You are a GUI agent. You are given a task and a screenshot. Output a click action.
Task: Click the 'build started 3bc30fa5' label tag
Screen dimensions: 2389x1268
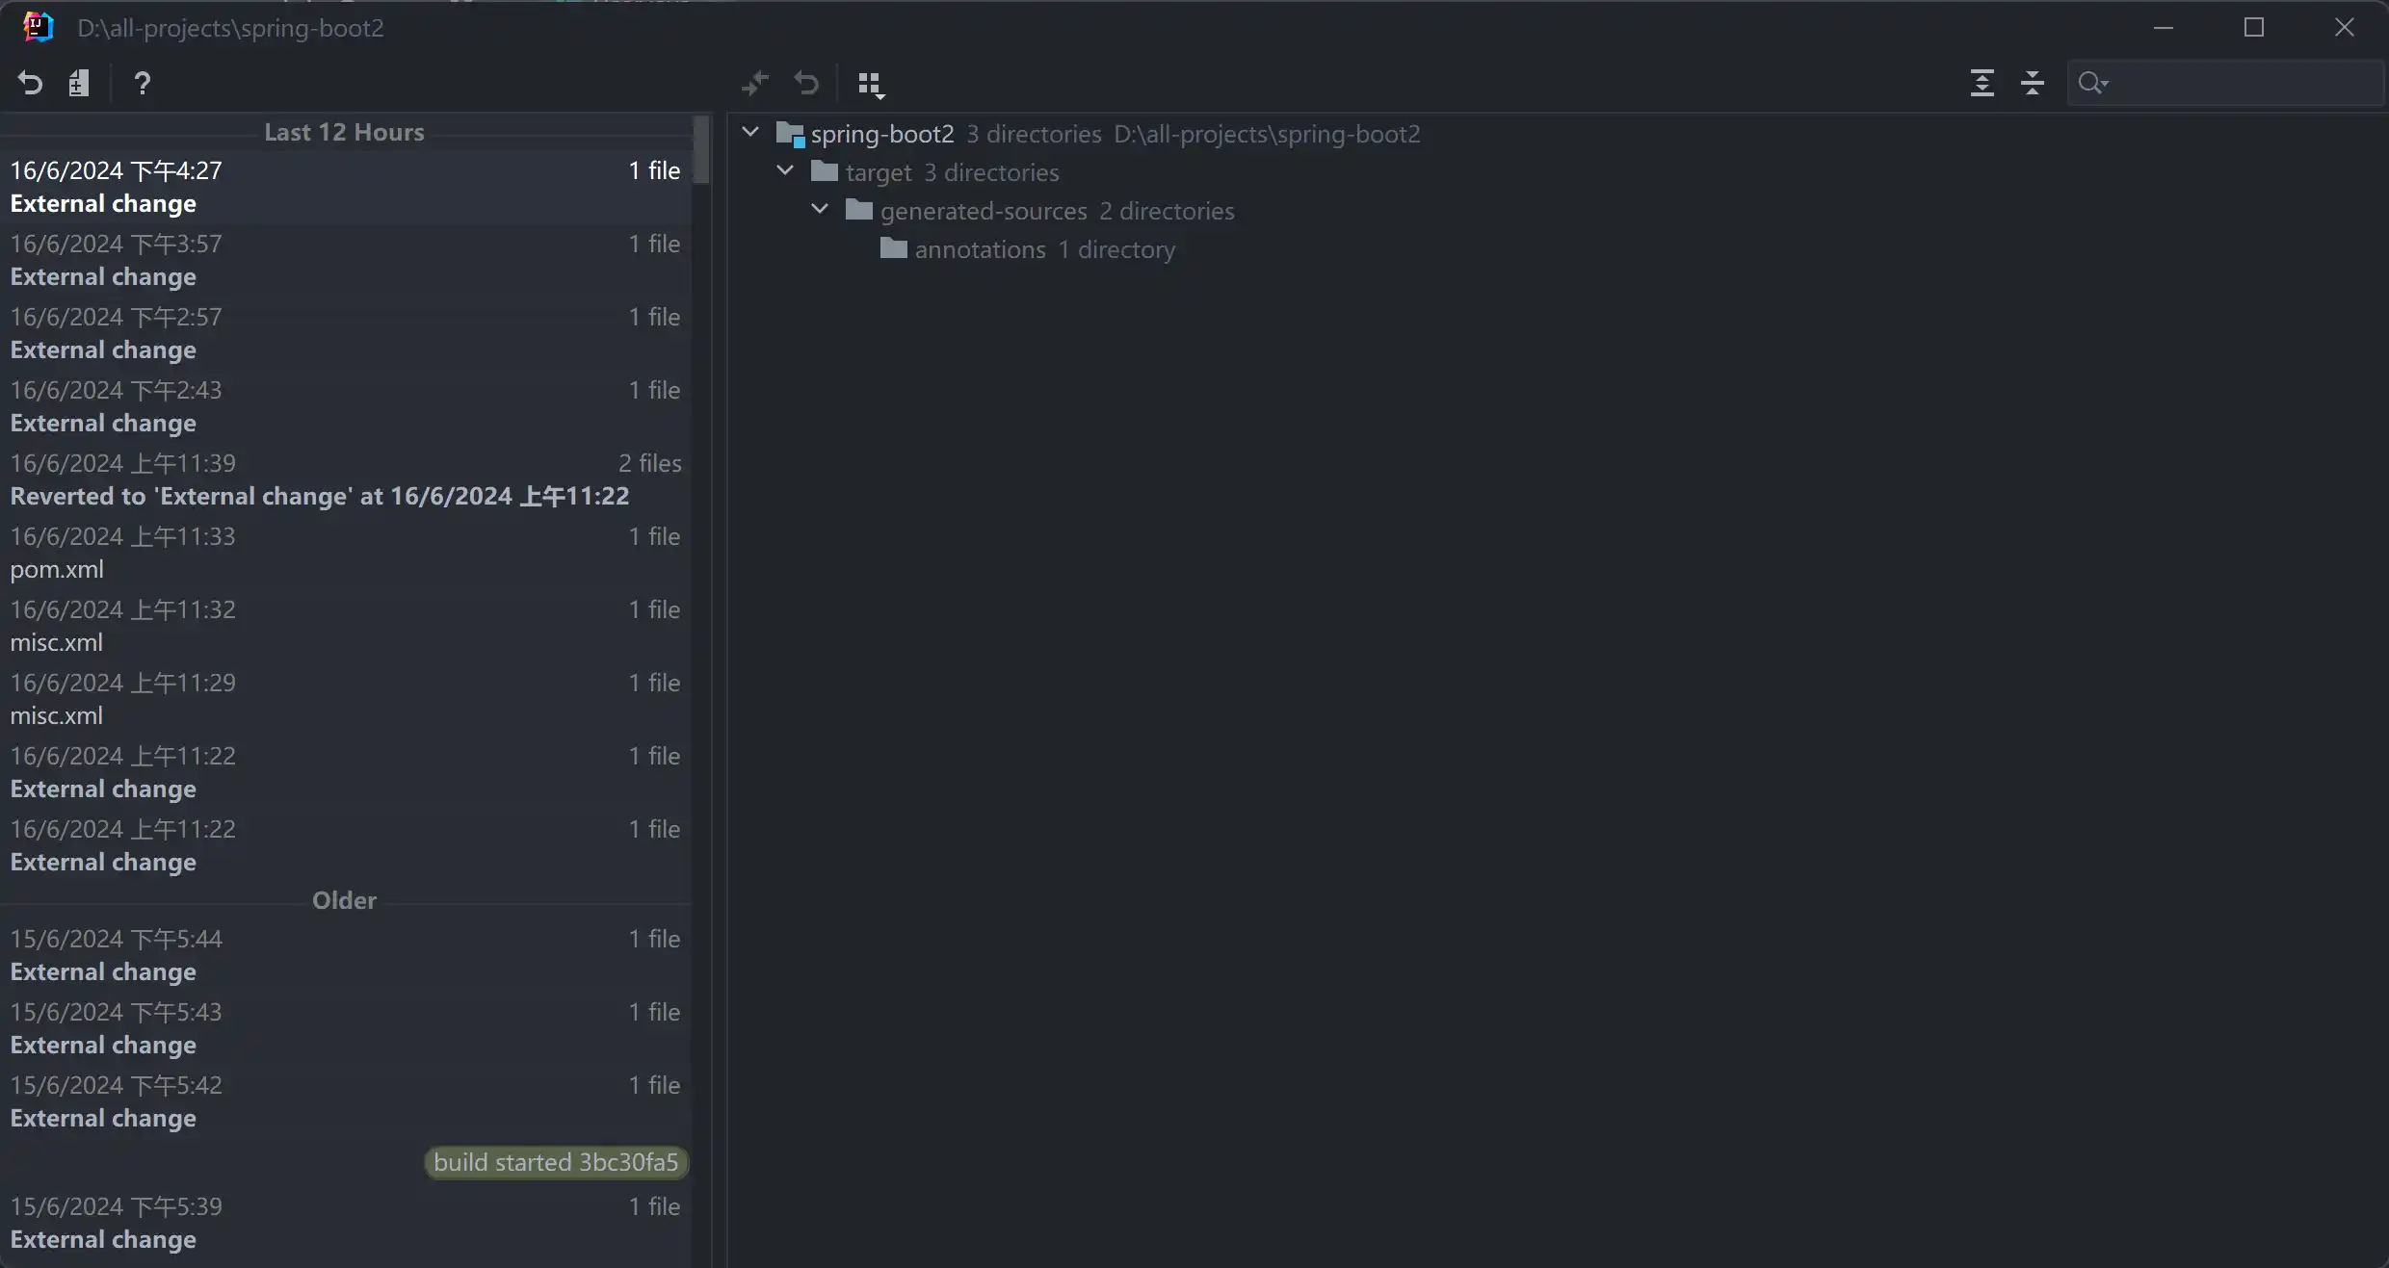(x=557, y=1162)
